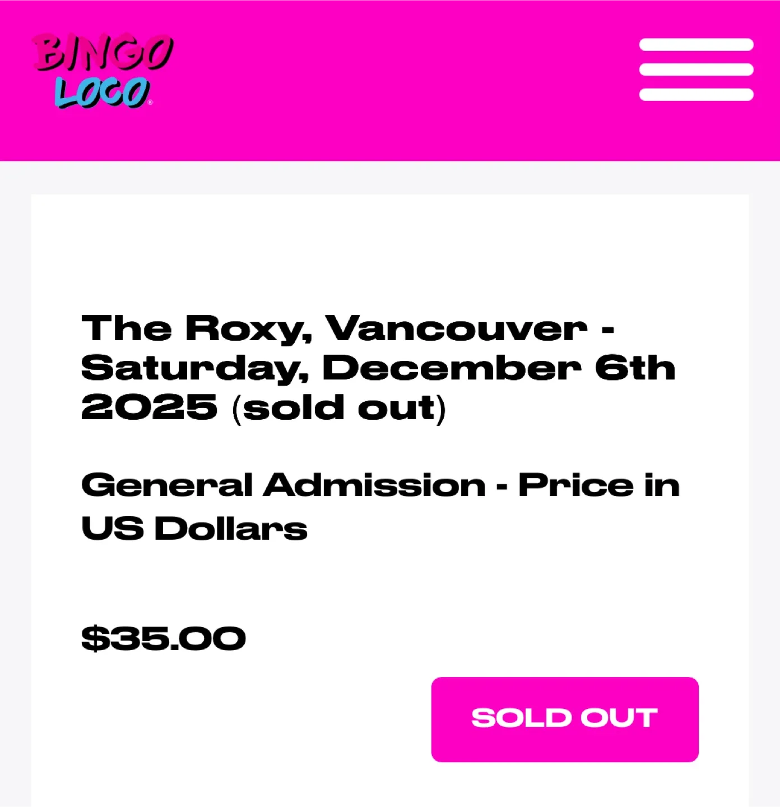Select the '(sold out)' text in the heading
The image size is (780, 807).
pyautogui.click(x=339, y=407)
